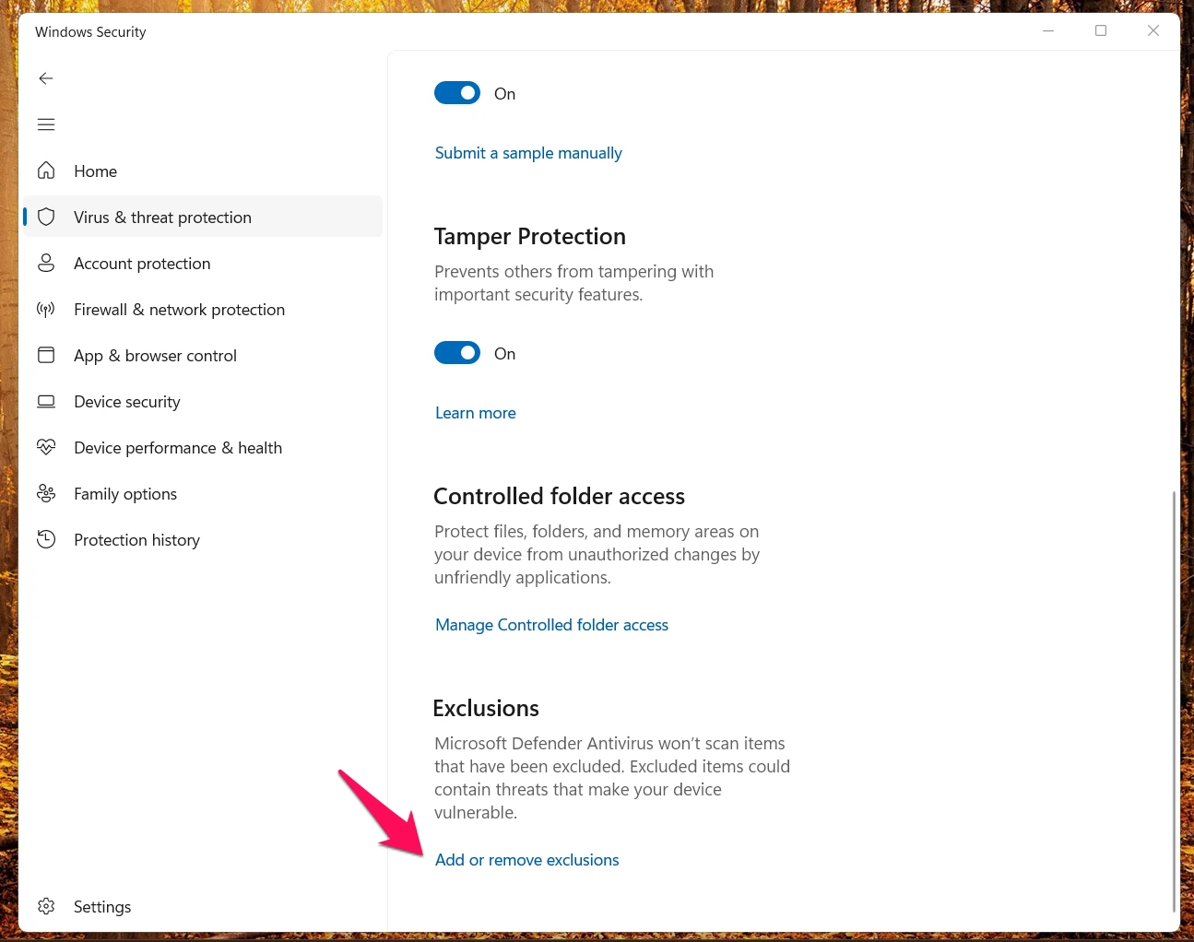Image resolution: width=1194 pixels, height=942 pixels.
Task: Click Add or remove exclusions link
Action: click(x=527, y=860)
